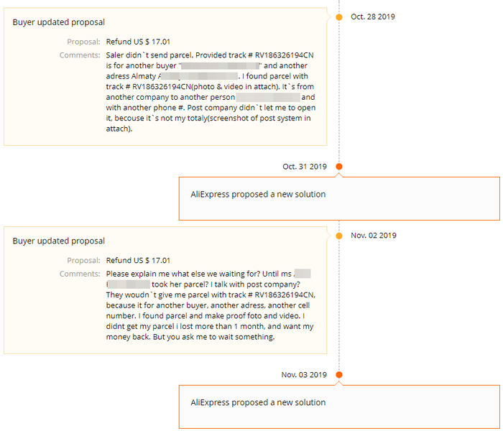Click the Oct. 31 2019 timeline dot
This screenshot has height=431, width=503.
point(339,167)
